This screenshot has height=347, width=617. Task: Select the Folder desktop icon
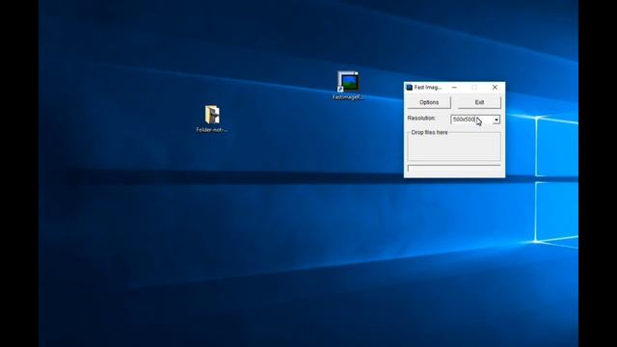(212, 119)
